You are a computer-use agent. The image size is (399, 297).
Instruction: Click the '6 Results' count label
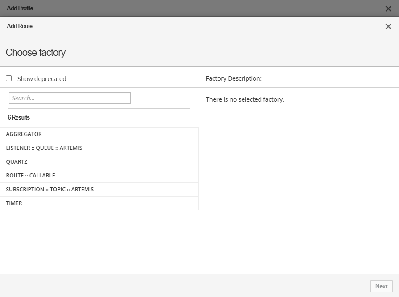coord(19,118)
